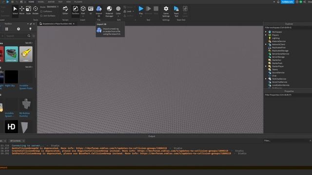Activate the Scale tool
The width and height of the screenshot is (312, 175).
28,10
